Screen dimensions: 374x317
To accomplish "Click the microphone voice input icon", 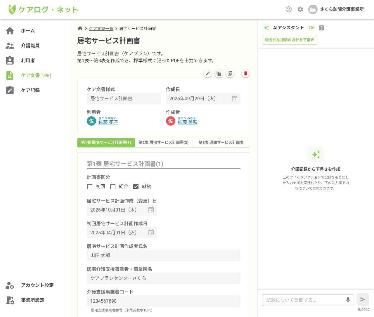I will pyautogui.click(x=348, y=300).
